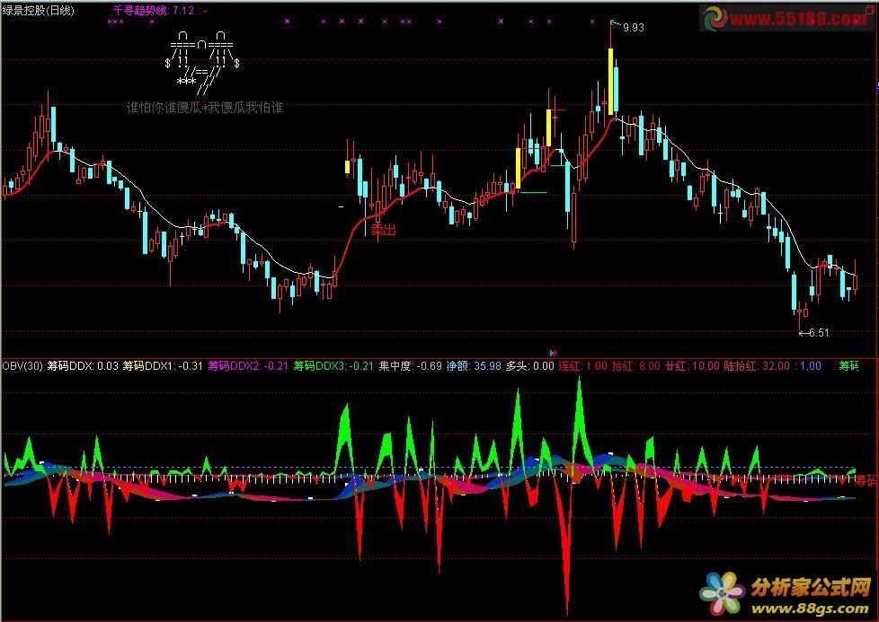Click the green 筹码 label in the indicator header
Image resolution: width=879 pixels, height=622 pixels.
tap(848, 366)
